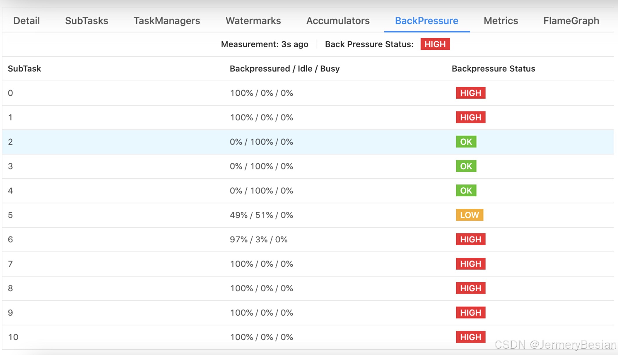
Task: Click the 'Measurement: 3s ago' text
Action: pyautogui.click(x=265, y=44)
